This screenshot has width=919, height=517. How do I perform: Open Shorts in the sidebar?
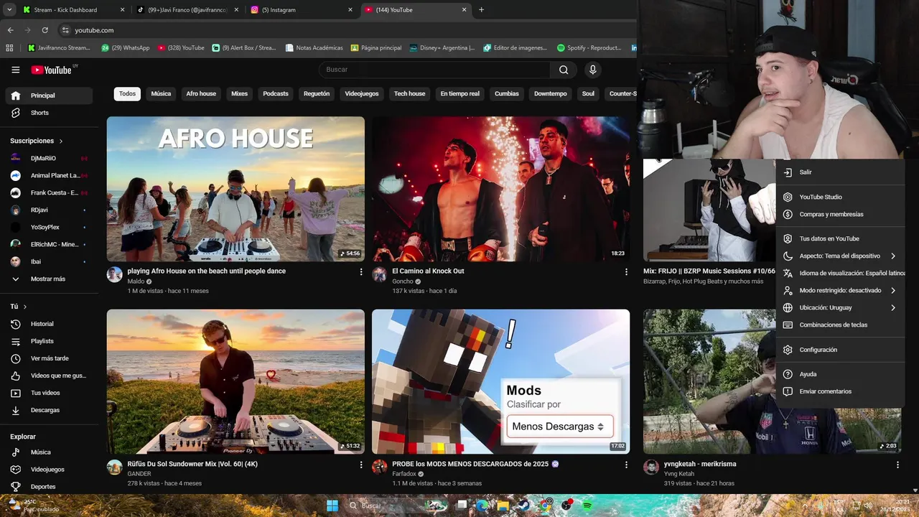click(x=49, y=113)
